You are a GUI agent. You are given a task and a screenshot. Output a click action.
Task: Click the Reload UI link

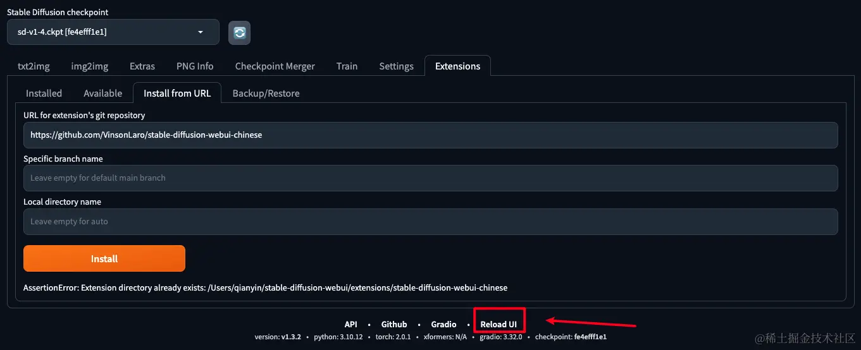click(x=499, y=324)
